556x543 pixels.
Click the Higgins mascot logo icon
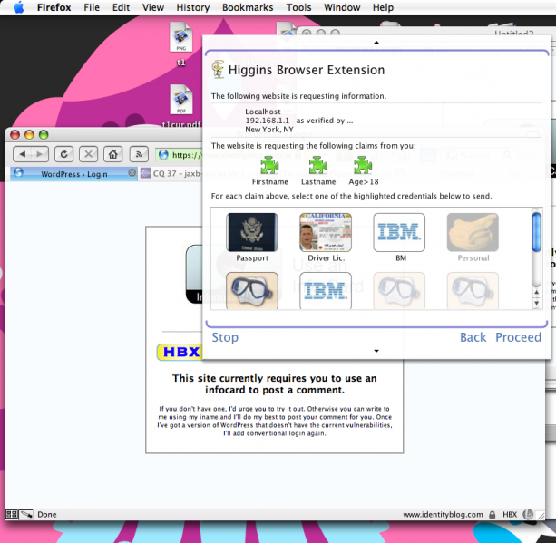pos(218,69)
